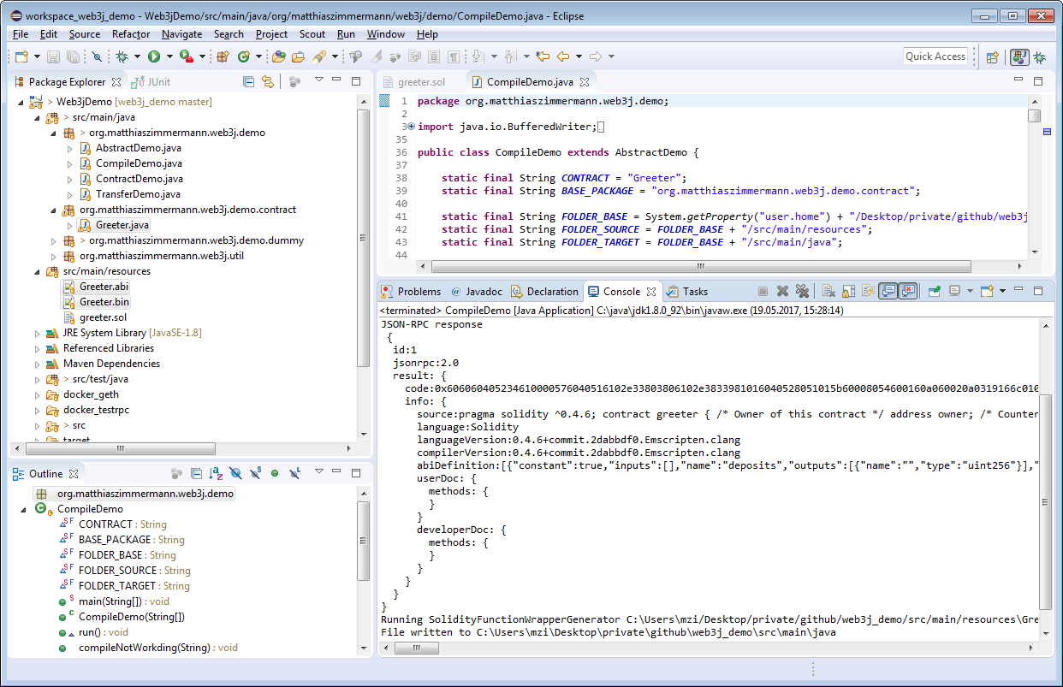Viewport: 1063px width, 687px height.
Task: Click the Open Console icon
Action: coord(987,291)
